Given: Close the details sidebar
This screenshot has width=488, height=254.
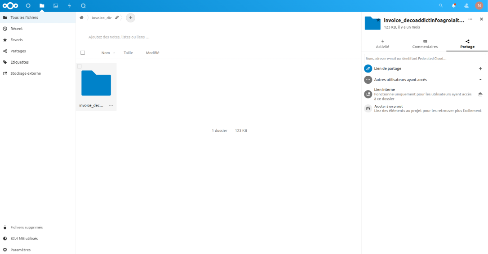Looking at the screenshot, I should point(481,19).
